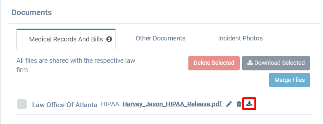This screenshot has width=323, height=124.
Task: Click the "All files are shared" notice text
Action: pyautogui.click(x=76, y=65)
